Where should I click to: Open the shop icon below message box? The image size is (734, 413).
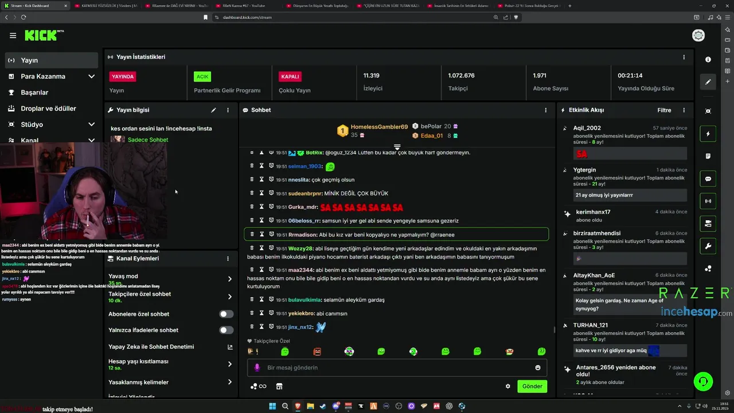(279, 387)
